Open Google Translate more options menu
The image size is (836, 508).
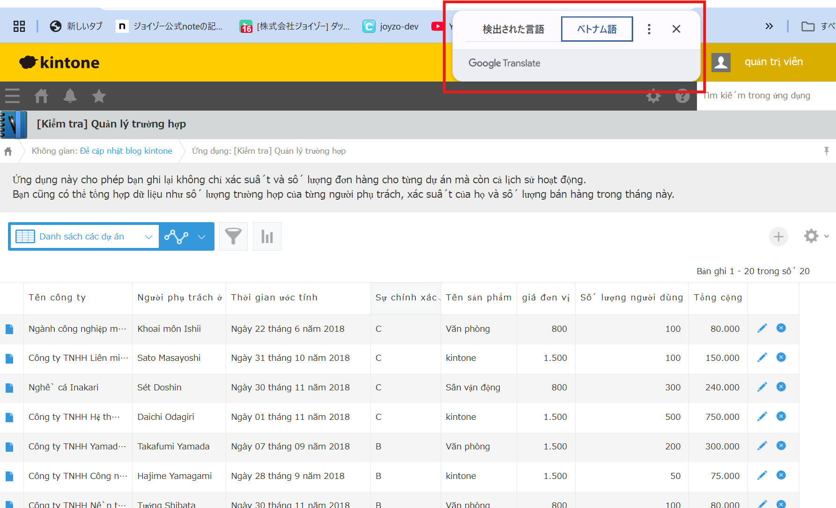[x=649, y=29]
